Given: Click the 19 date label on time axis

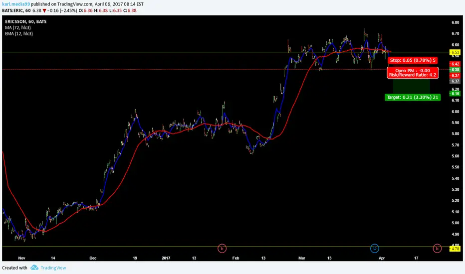Looking at the screenshot, I should tap(135, 258).
